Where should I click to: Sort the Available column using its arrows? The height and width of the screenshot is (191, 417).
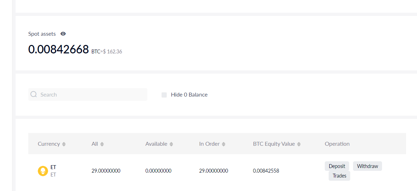click(x=171, y=144)
